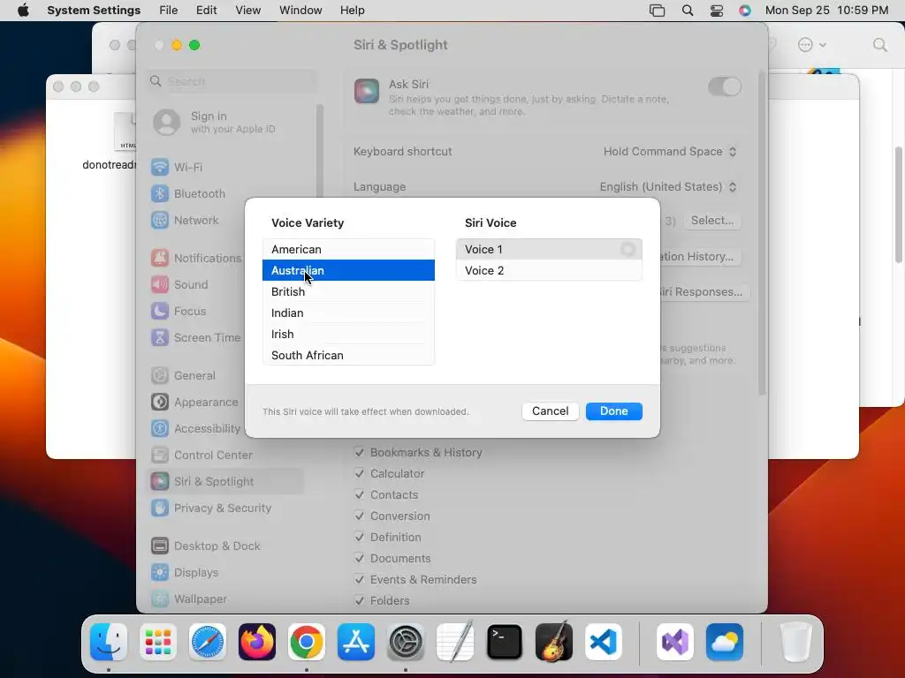
Task: Open Trash in the Dock
Action: (x=795, y=642)
